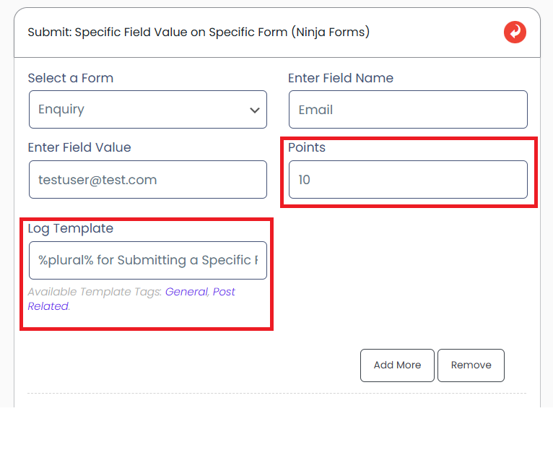
Task: Click the Ninja Forms hook title text
Action: 199,33
